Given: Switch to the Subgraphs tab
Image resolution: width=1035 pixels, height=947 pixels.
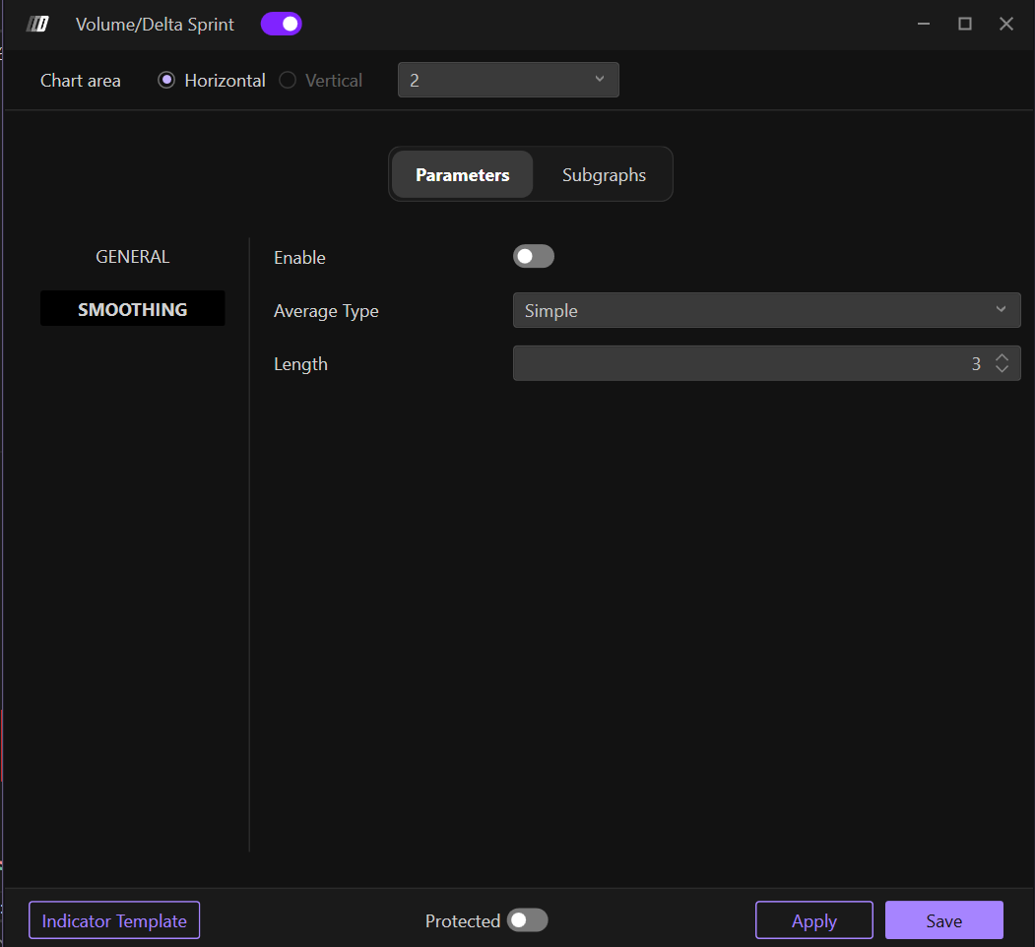Looking at the screenshot, I should click(x=604, y=175).
